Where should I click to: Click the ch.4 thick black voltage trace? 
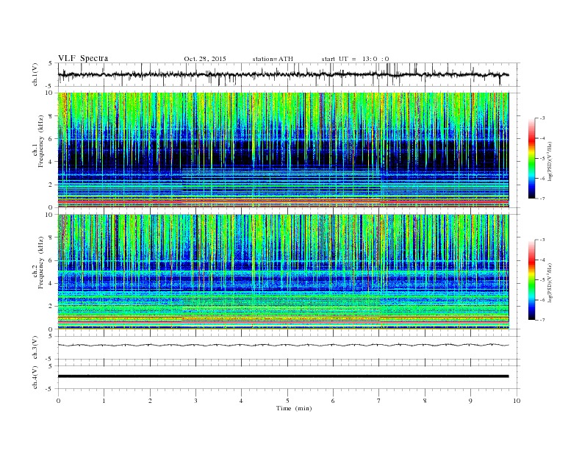pyautogui.click(x=283, y=376)
